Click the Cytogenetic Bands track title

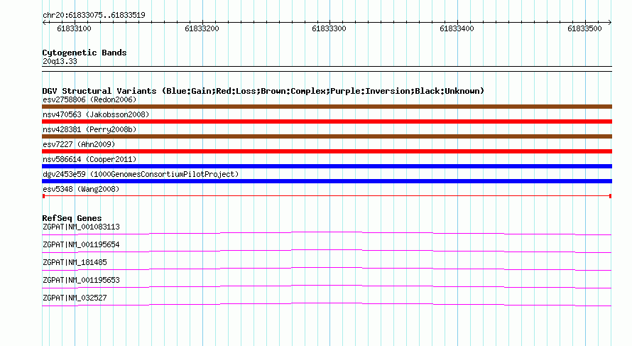(x=85, y=53)
